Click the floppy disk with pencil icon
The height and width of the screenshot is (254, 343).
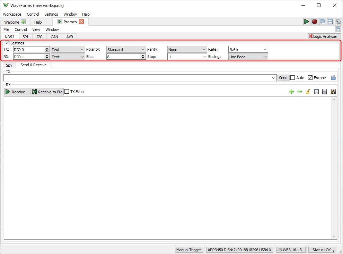(333, 92)
